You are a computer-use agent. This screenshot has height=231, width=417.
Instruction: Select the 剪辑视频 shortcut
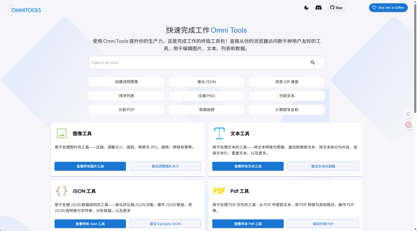click(207, 110)
